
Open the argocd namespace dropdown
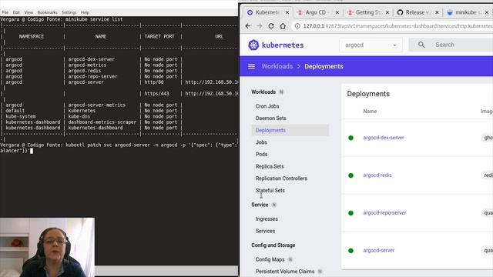(371, 45)
